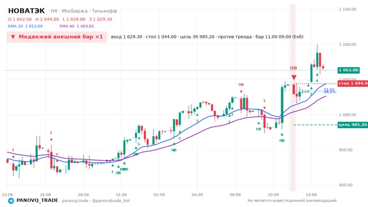
Task: Click the НОВАТЭК ticker title
Action: (26, 11)
